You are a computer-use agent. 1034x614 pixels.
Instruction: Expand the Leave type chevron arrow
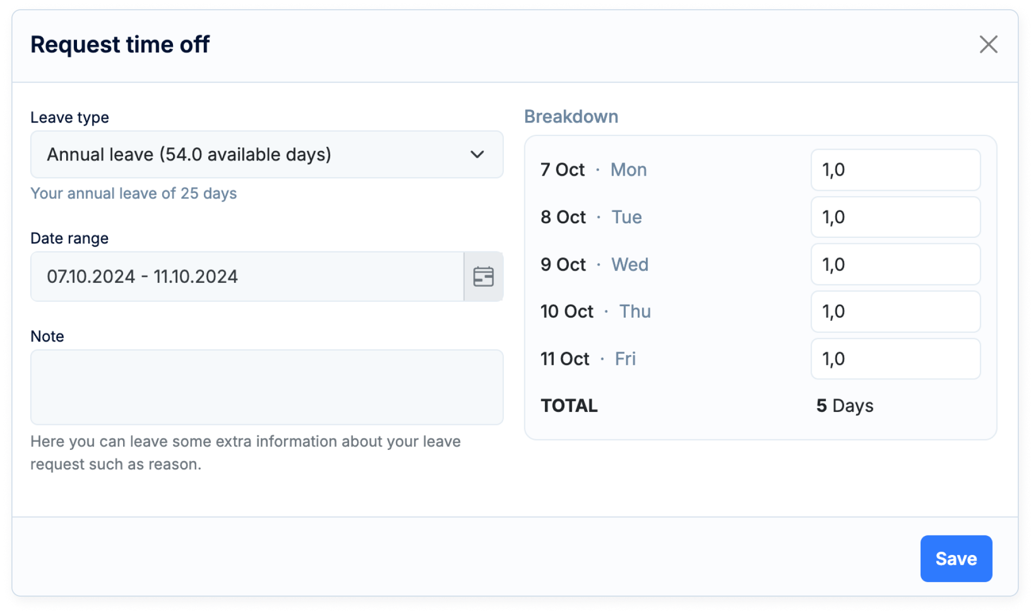(477, 154)
